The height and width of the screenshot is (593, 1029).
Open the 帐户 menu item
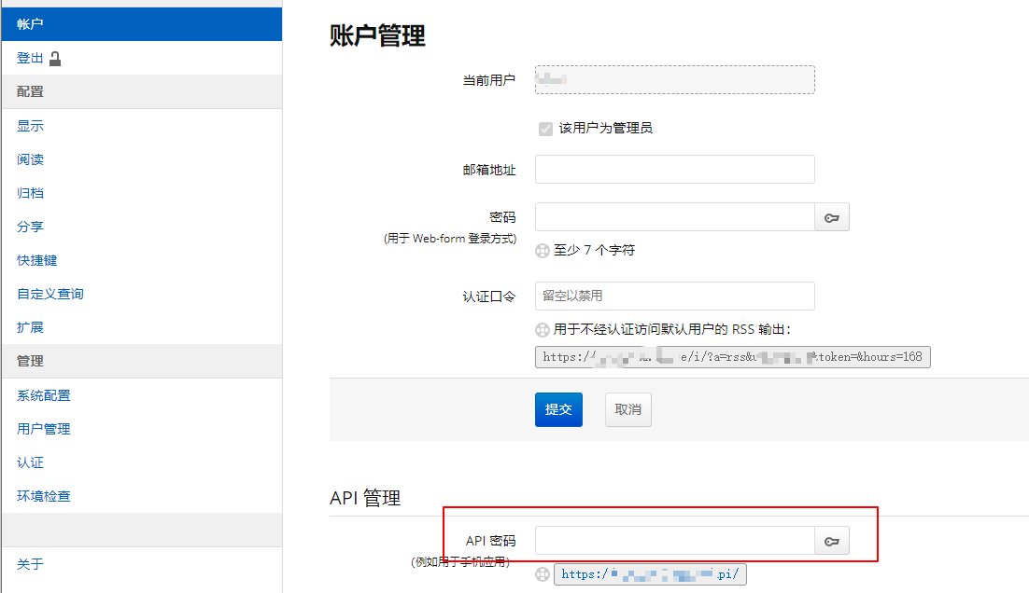(142, 24)
